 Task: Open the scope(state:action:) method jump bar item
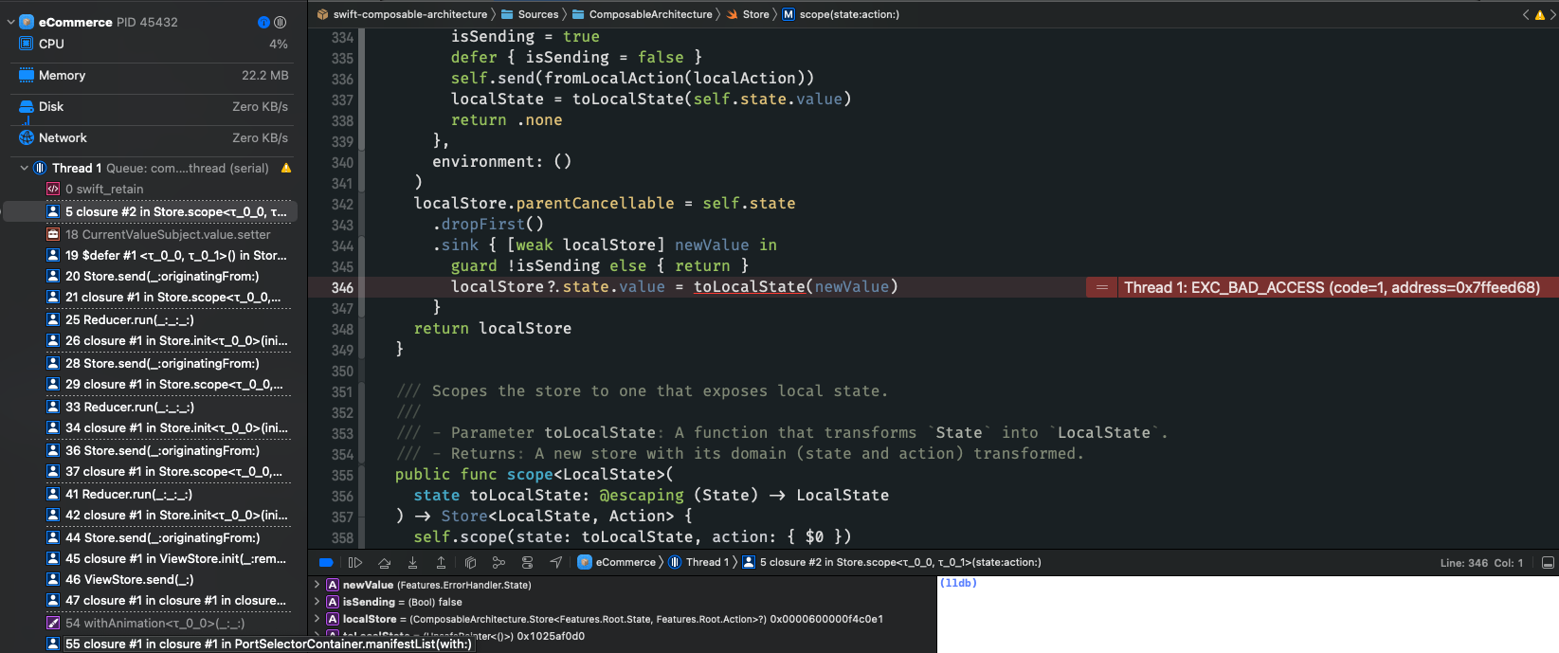click(x=841, y=14)
